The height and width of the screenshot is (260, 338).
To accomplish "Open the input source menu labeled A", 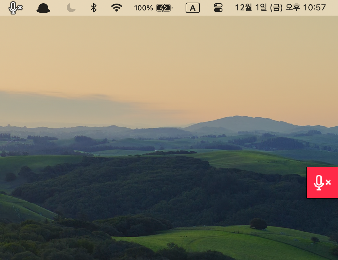I will [x=193, y=8].
